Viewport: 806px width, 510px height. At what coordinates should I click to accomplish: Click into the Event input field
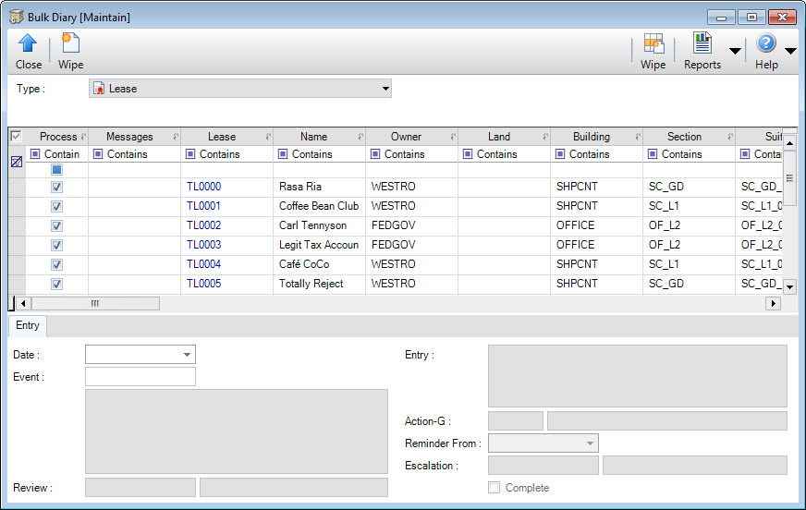[x=140, y=376]
